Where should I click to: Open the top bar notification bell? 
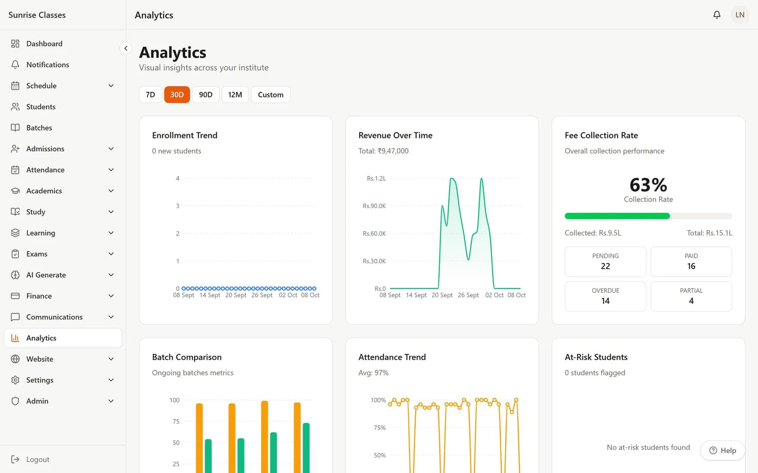click(x=717, y=15)
